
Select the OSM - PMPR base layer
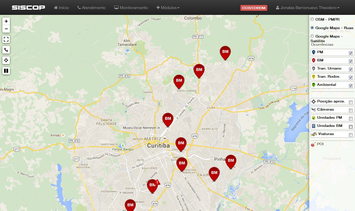click(312, 19)
